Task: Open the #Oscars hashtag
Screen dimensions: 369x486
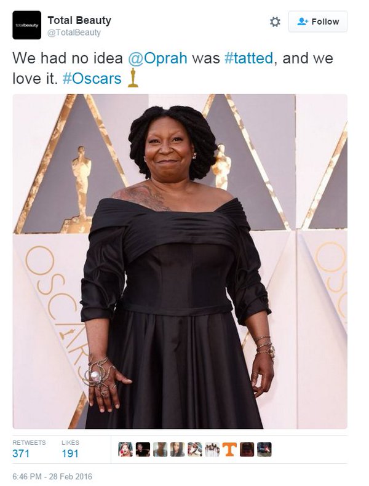Action: [x=92, y=78]
